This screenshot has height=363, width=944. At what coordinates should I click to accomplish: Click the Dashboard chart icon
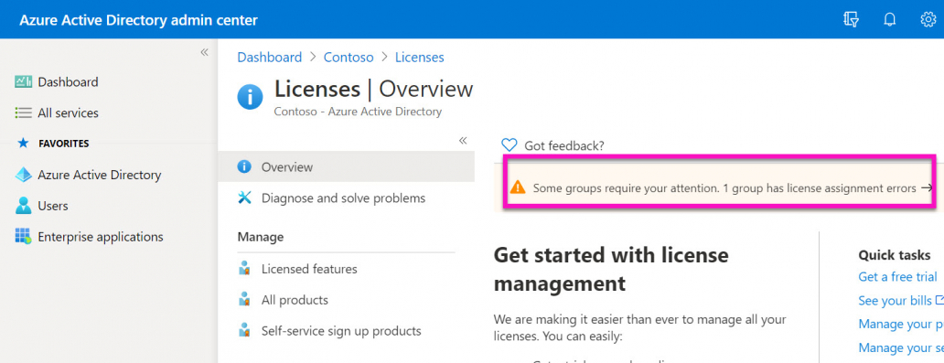click(24, 81)
